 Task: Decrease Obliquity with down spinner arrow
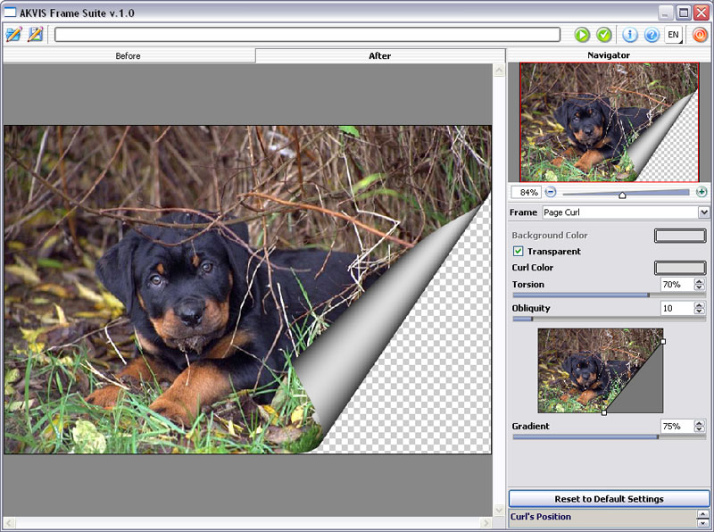[700, 312]
